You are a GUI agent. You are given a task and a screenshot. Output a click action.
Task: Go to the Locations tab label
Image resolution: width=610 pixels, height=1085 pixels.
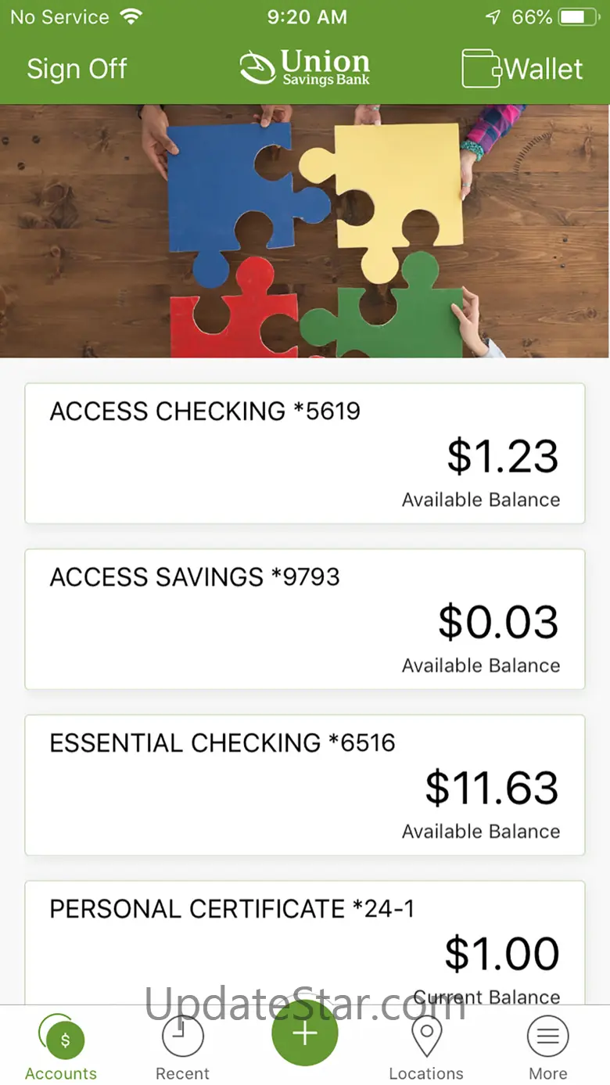[426, 1073]
